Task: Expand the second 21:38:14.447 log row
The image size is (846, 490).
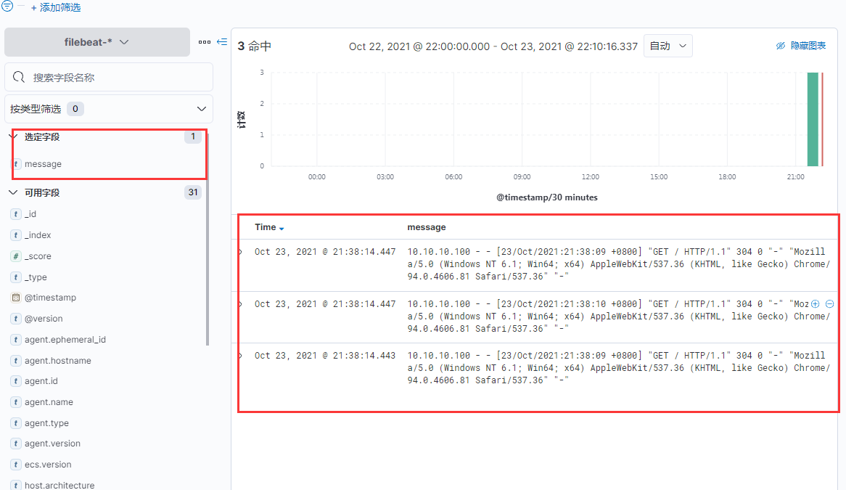Action: (240, 304)
